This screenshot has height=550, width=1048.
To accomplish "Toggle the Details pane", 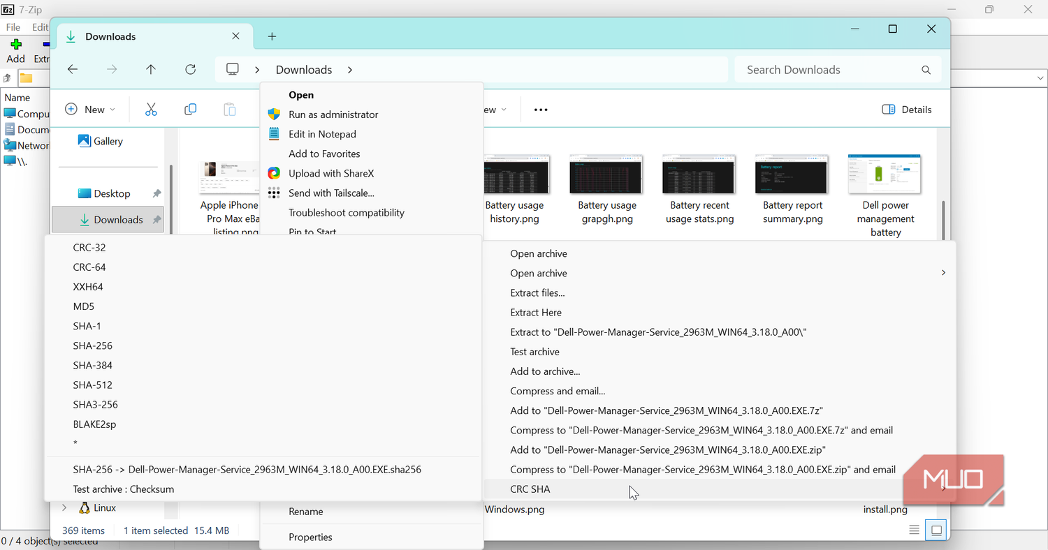I will [x=907, y=110].
